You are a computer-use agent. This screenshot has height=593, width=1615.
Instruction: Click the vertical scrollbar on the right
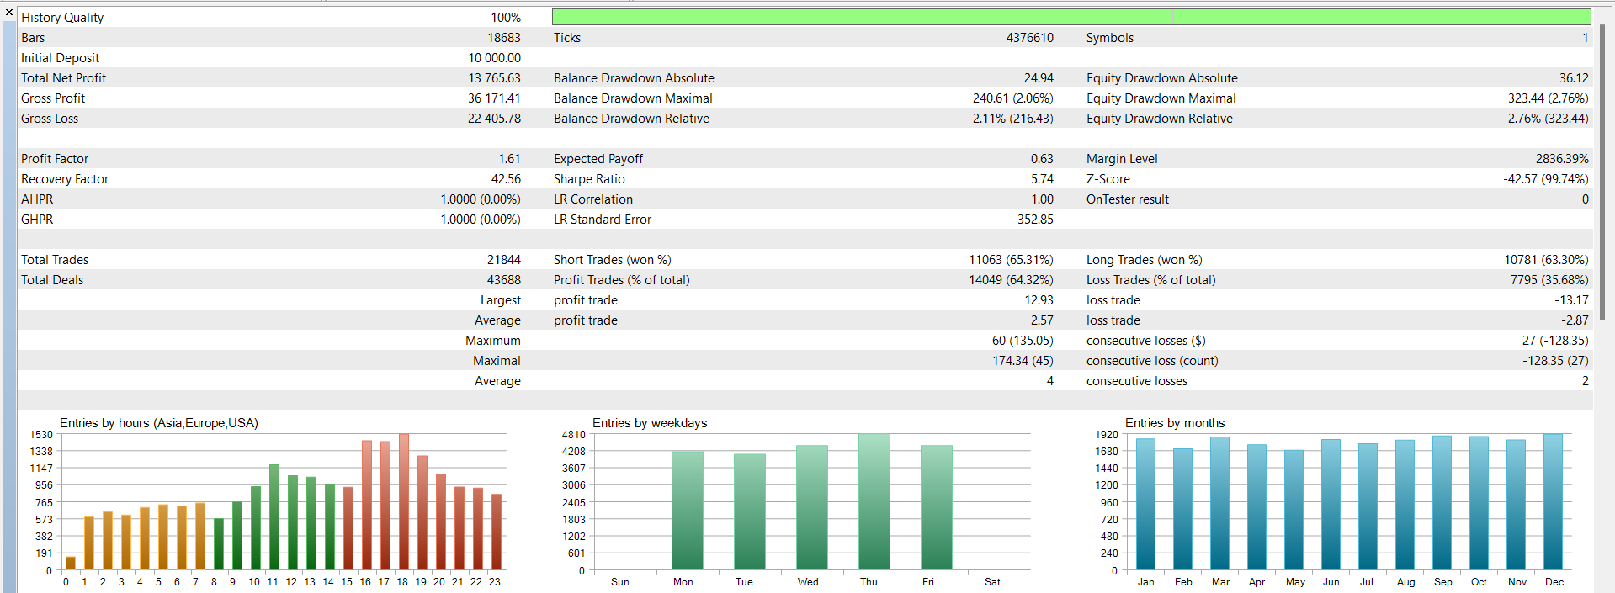[x=1602, y=172]
